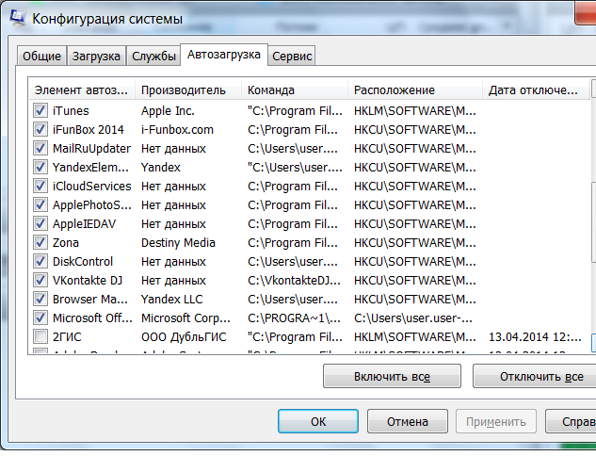Image resolution: width=596 pixels, height=456 pixels.
Task: Sort by the Команда column header
Action: click(x=295, y=90)
